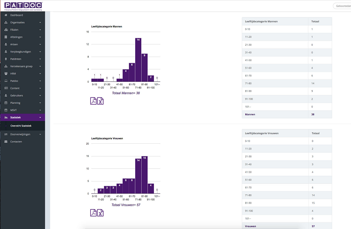Expand the Verzekeraars groep arrow
Screen dimensions: 351x229
pyautogui.click(x=40, y=66)
